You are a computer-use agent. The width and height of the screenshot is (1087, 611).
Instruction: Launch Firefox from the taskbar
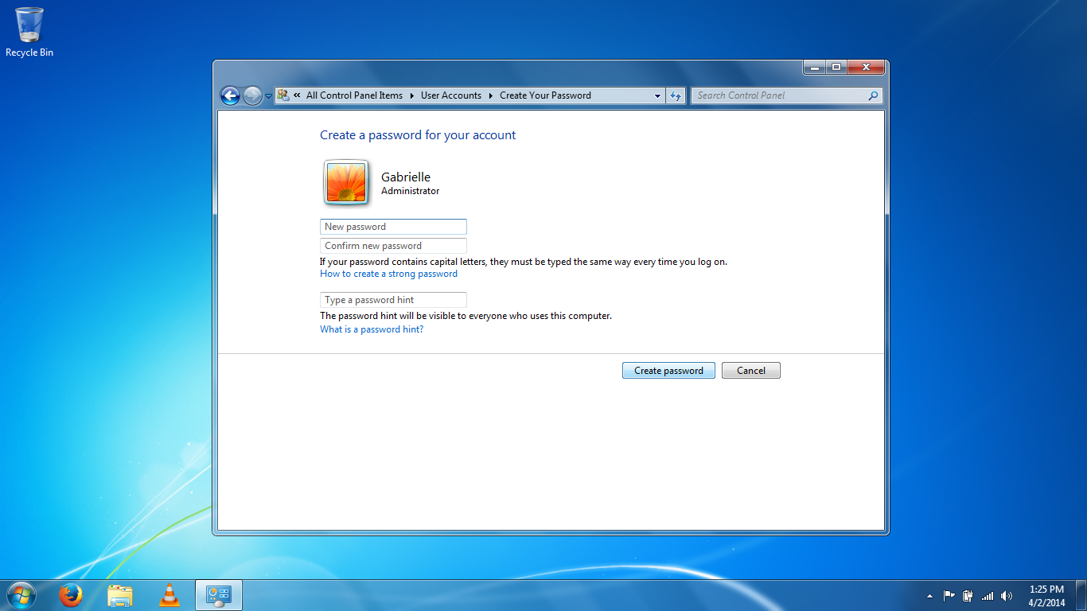click(71, 595)
